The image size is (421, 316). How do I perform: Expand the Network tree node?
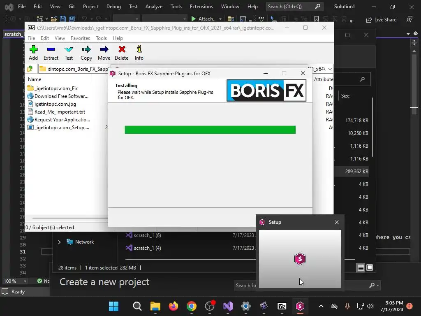pos(59,242)
